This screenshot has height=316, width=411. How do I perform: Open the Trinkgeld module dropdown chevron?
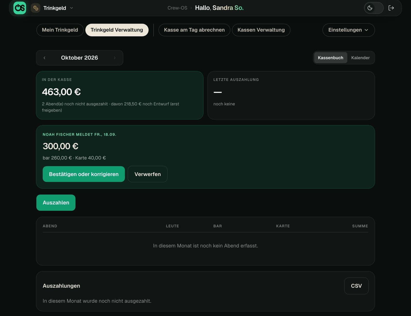(x=72, y=8)
